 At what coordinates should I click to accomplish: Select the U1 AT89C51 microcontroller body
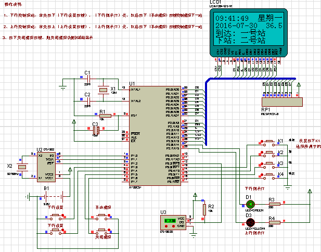point(155,136)
